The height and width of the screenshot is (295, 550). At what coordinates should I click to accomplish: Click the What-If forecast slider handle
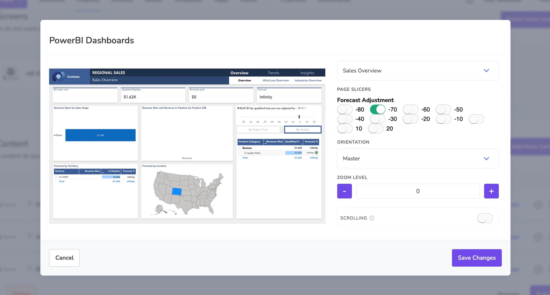click(x=299, y=117)
